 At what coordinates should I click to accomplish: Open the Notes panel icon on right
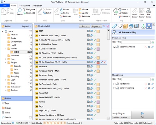click(x=125, y=26)
